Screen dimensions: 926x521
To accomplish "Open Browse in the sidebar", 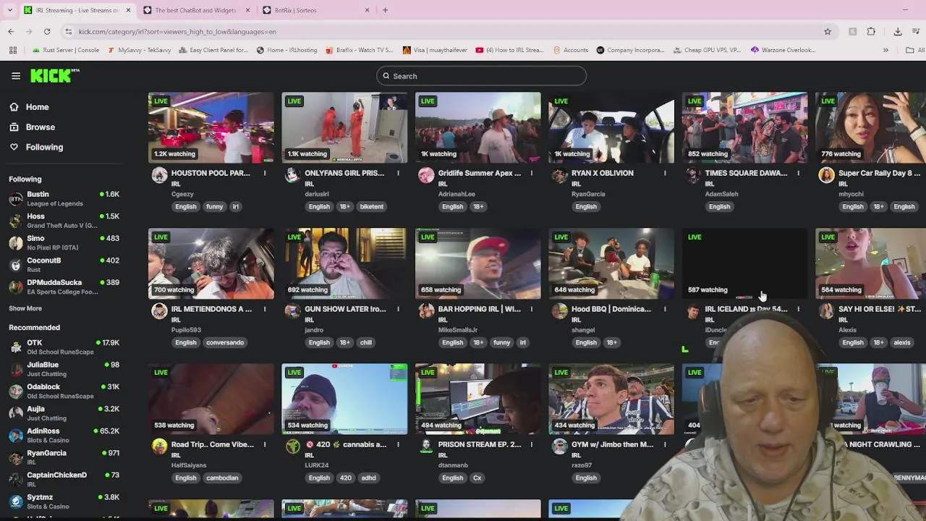I will [x=41, y=127].
